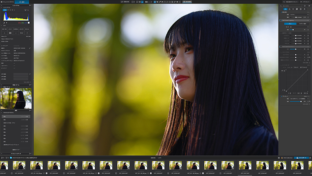Open the Detail tools palette icon
The height and width of the screenshot is (176, 312).
[293, 9]
